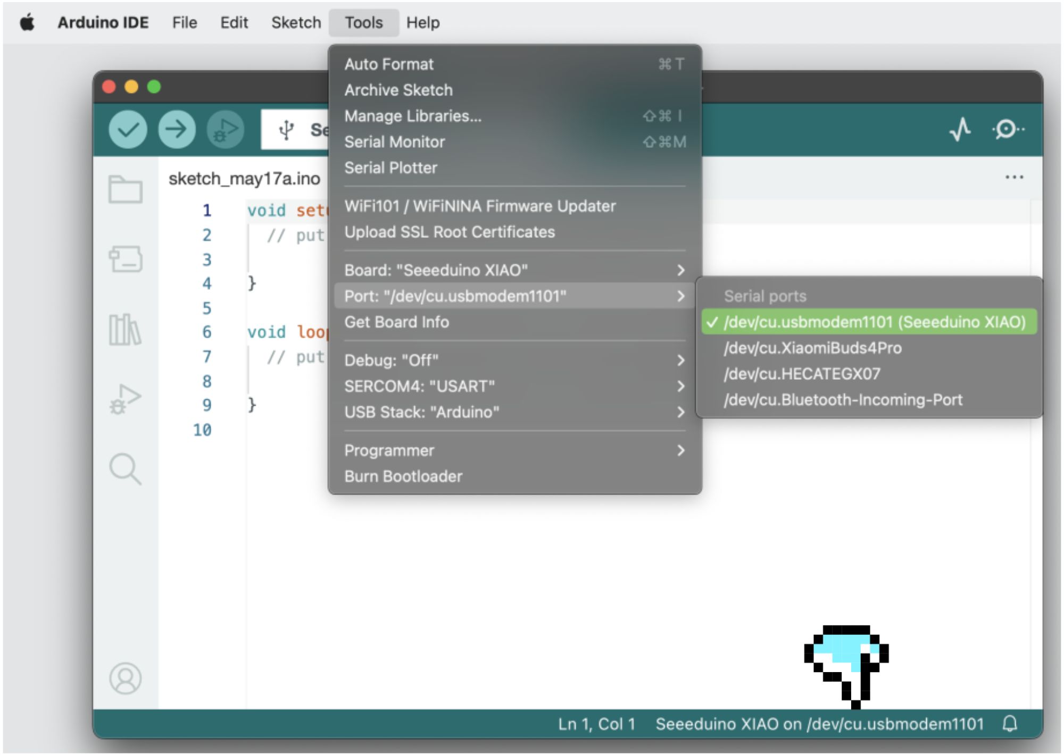Click the "void" keyword on line 6
This screenshot has width=1064, height=755.
pos(267,332)
